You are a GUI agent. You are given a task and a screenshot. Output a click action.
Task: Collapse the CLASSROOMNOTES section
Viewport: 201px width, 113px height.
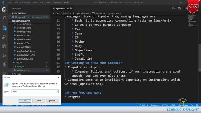click(x=10, y=21)
